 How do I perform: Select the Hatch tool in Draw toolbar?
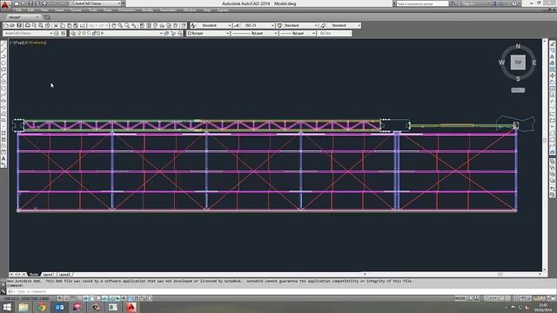click(3, 133)
